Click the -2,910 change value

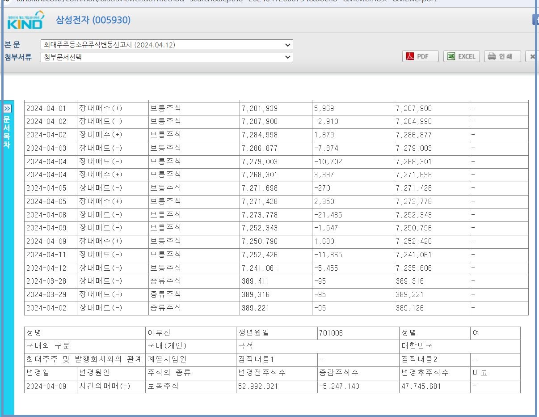(x=326, y=122)
